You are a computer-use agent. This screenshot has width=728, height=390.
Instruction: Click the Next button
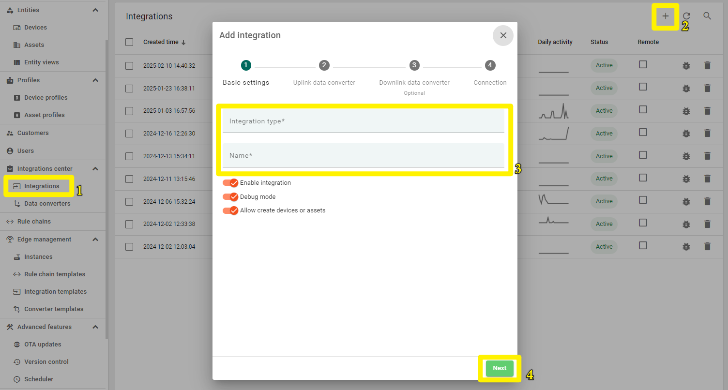499,368
